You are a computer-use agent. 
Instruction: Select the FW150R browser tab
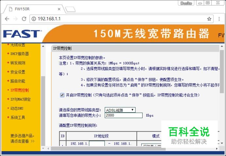coord(34,9)
